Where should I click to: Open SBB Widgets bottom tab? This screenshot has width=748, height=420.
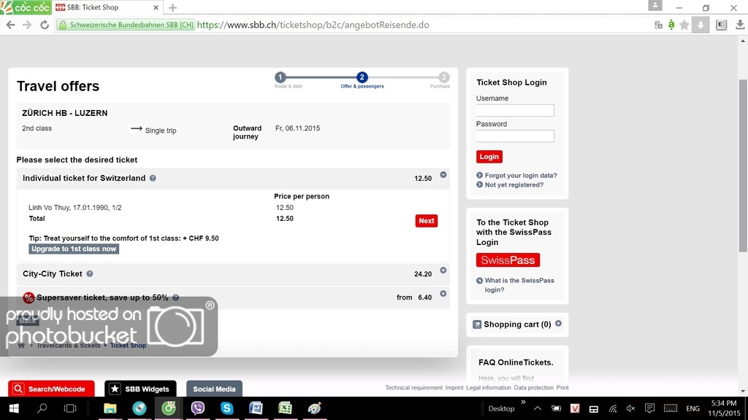[x=140, y=389]
